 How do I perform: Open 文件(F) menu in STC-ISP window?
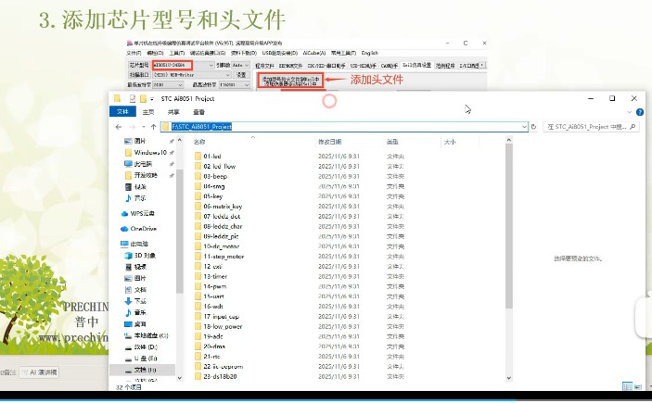(x=134, y=53)
